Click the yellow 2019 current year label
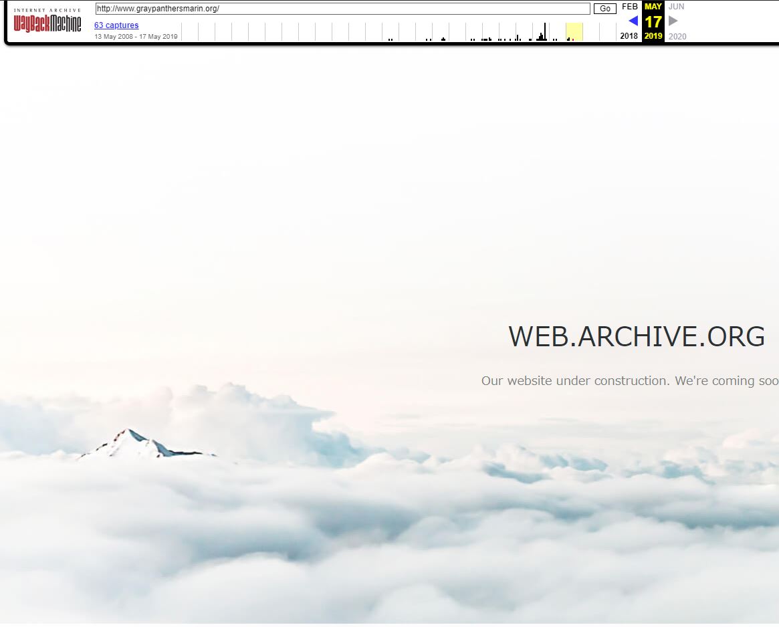This screenshot has width=779, height=627. (x=653, y=36)
